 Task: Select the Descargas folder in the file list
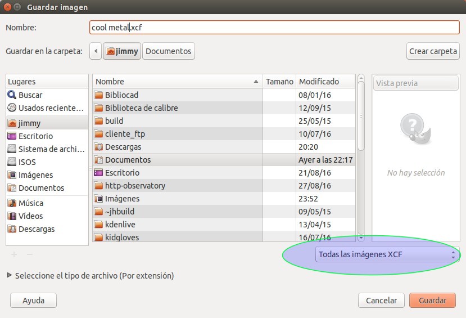(123, 147)
